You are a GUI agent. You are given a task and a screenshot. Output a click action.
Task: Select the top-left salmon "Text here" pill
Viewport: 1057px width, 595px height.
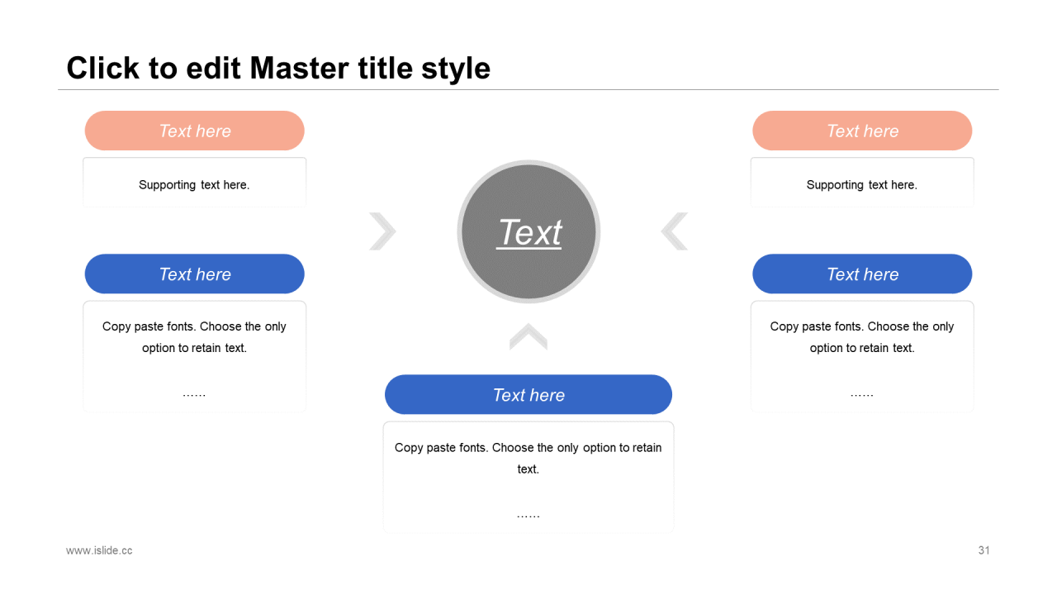[195, 131]
